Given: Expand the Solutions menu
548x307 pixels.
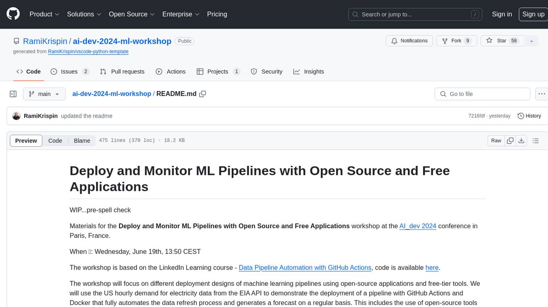Looking at the screenshot, I should click(x=84, y=14).
